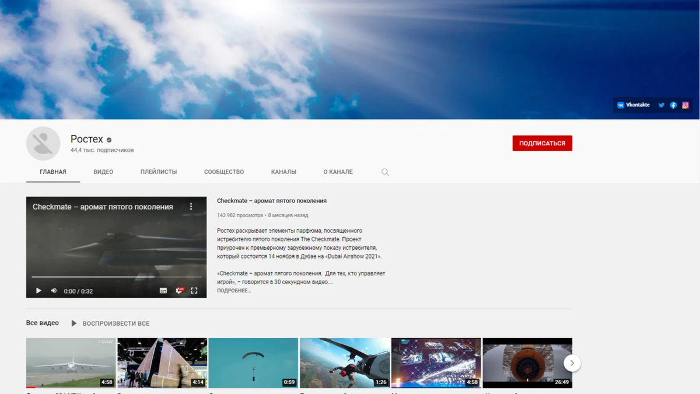The height and width of the screenshot is (394, 700).
Task: Open the pyramid exhibit video 4:14
Action: (162, 363)
